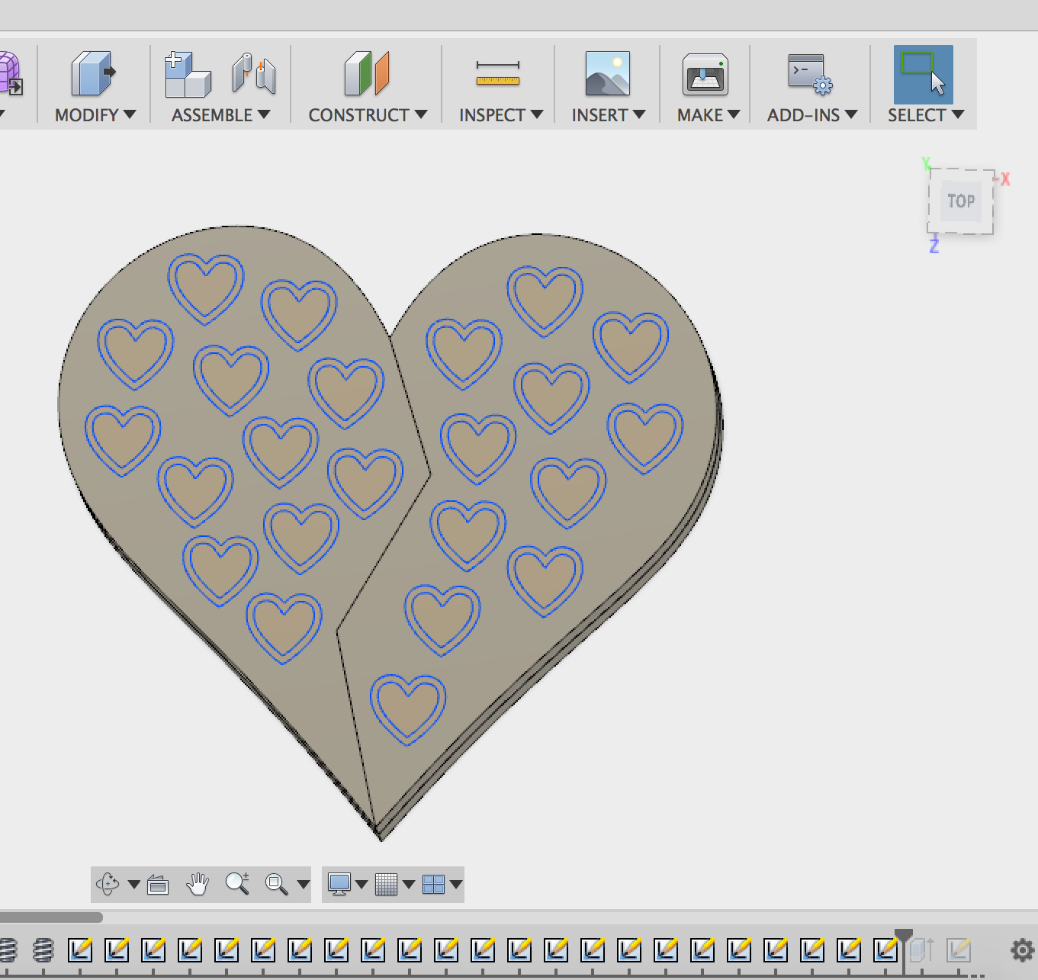Click the Grid and Snaps icon
1038x980 pixels.
pyautogui.click(x=386, y=884)
